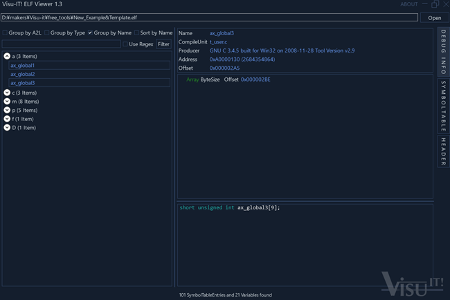
Task: Click the ELF file path input field
Action: (209, 18)
